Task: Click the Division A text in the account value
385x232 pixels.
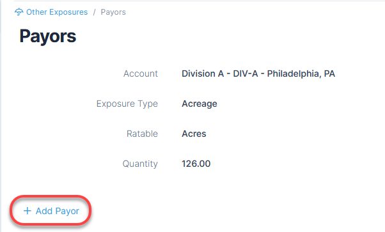Action: coord(203,73)
